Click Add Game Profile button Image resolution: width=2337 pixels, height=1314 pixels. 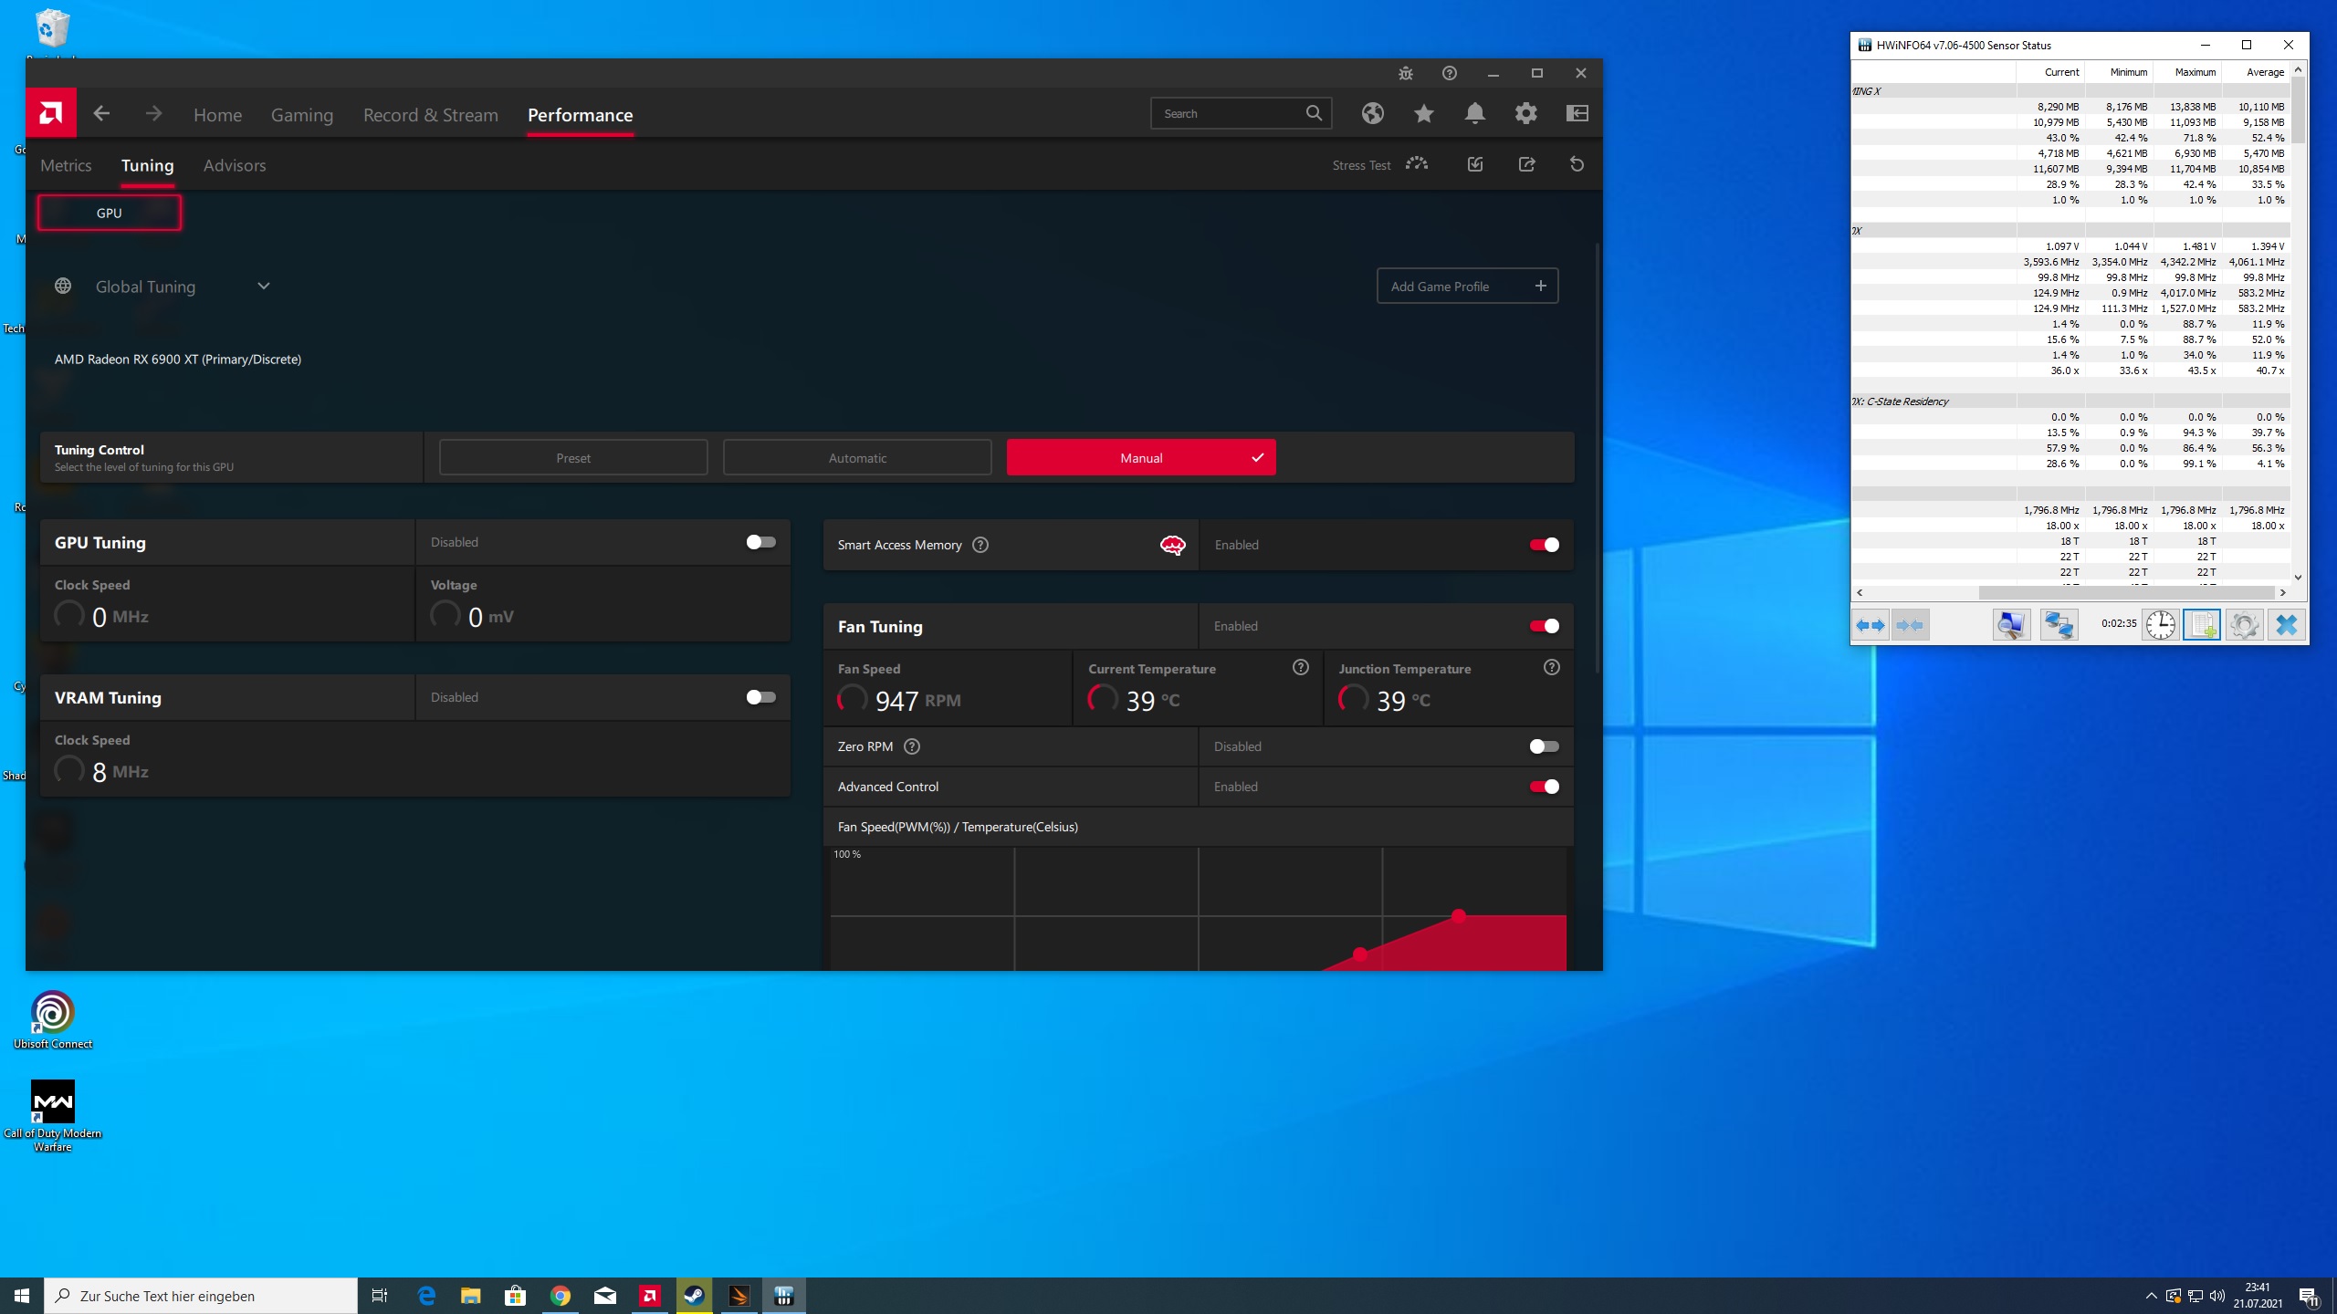pyautogui.click(x=1466, y=287)
